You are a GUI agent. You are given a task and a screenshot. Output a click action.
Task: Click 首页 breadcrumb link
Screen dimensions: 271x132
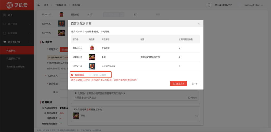[46, 5]
